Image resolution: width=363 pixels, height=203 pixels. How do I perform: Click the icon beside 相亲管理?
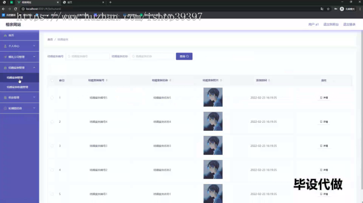[x=5, y=98]
